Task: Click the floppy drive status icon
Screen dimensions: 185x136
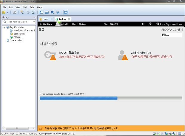Action: click(x=162, y=134)
